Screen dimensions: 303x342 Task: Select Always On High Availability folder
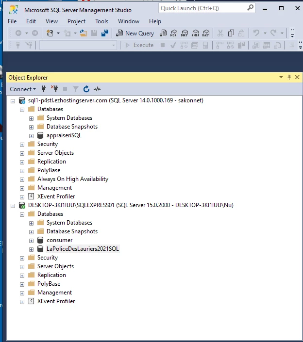73,179
